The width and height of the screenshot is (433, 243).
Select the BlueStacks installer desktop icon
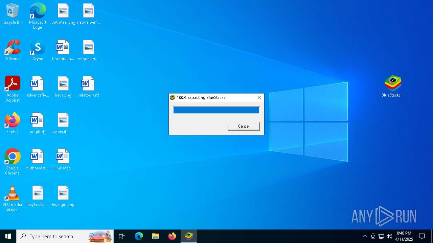coord(393,86)
